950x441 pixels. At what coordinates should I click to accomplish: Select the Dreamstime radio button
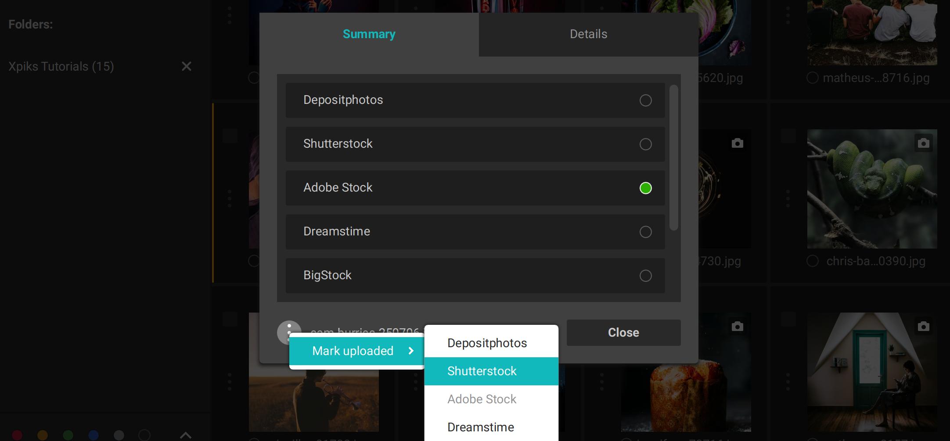click(x=645, y=232)
